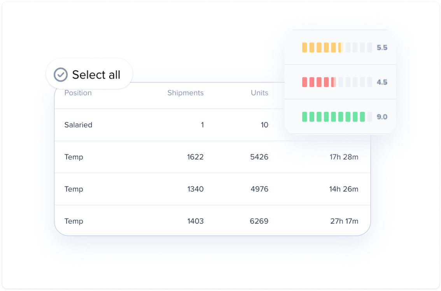Viewport: 441px width, 291px height.
Task: Click the 5426 units cell
Action: click(259, 157)
